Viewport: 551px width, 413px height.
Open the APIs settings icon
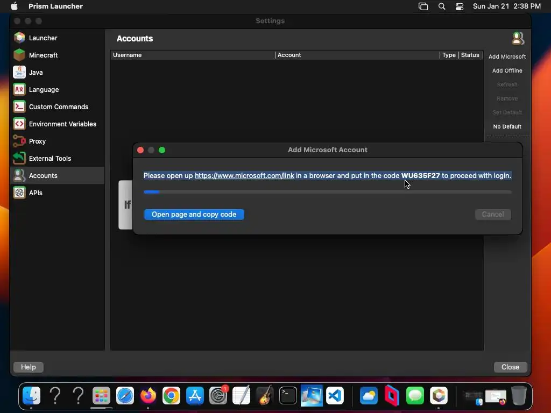pos(19,193)
